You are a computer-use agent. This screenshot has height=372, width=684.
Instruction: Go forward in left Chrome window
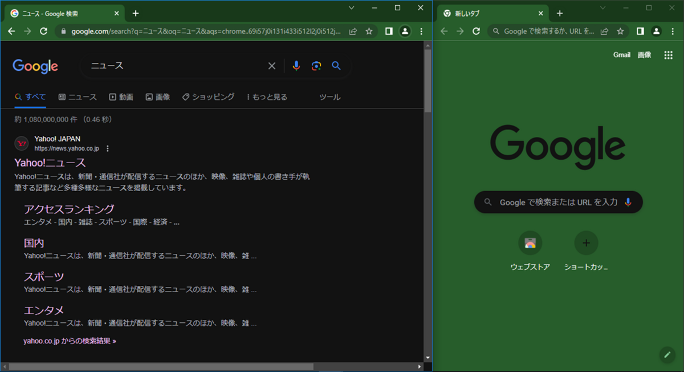tap(27, 31)
